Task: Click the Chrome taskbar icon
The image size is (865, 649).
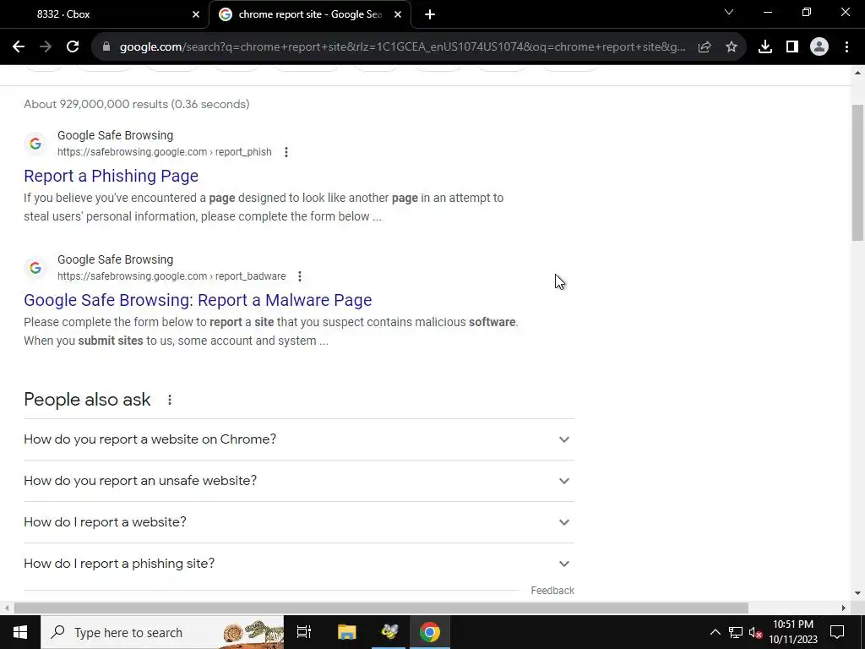Action: (x=430, y=632)
